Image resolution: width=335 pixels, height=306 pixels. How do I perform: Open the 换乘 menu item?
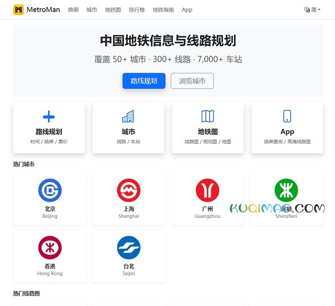pos(73,10)
